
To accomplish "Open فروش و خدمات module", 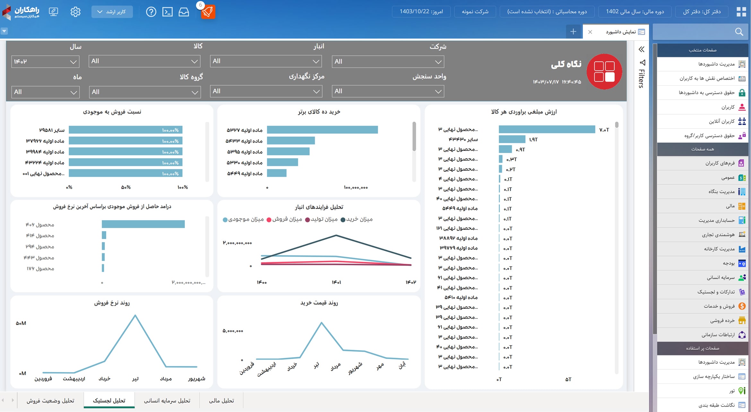I will click(702, 306).
